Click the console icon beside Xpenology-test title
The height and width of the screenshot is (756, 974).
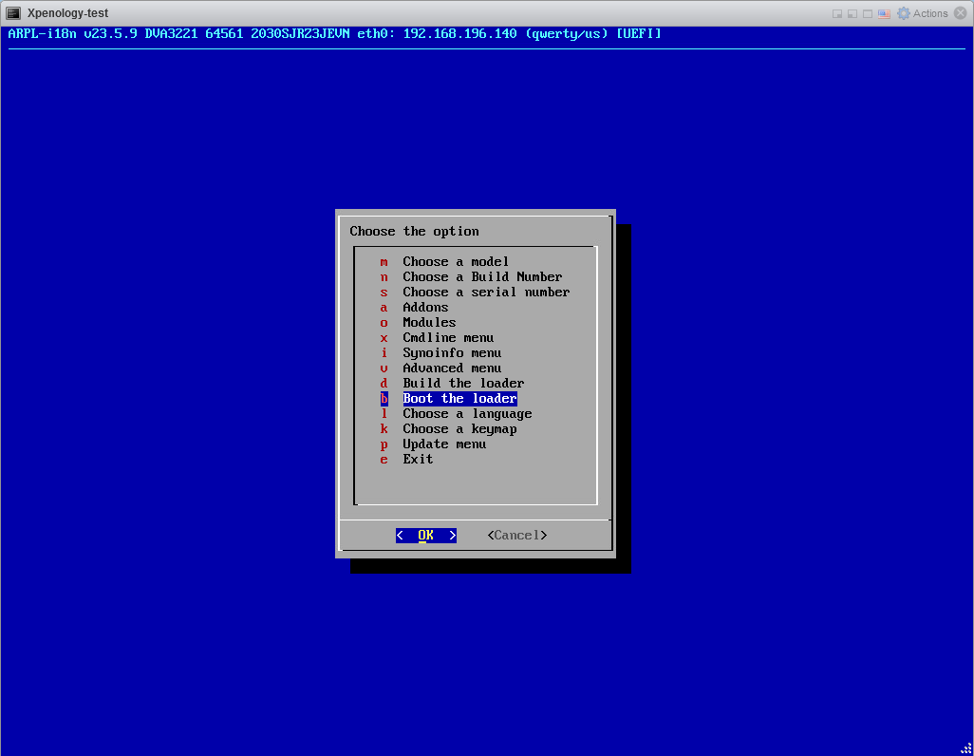point(14,13)
